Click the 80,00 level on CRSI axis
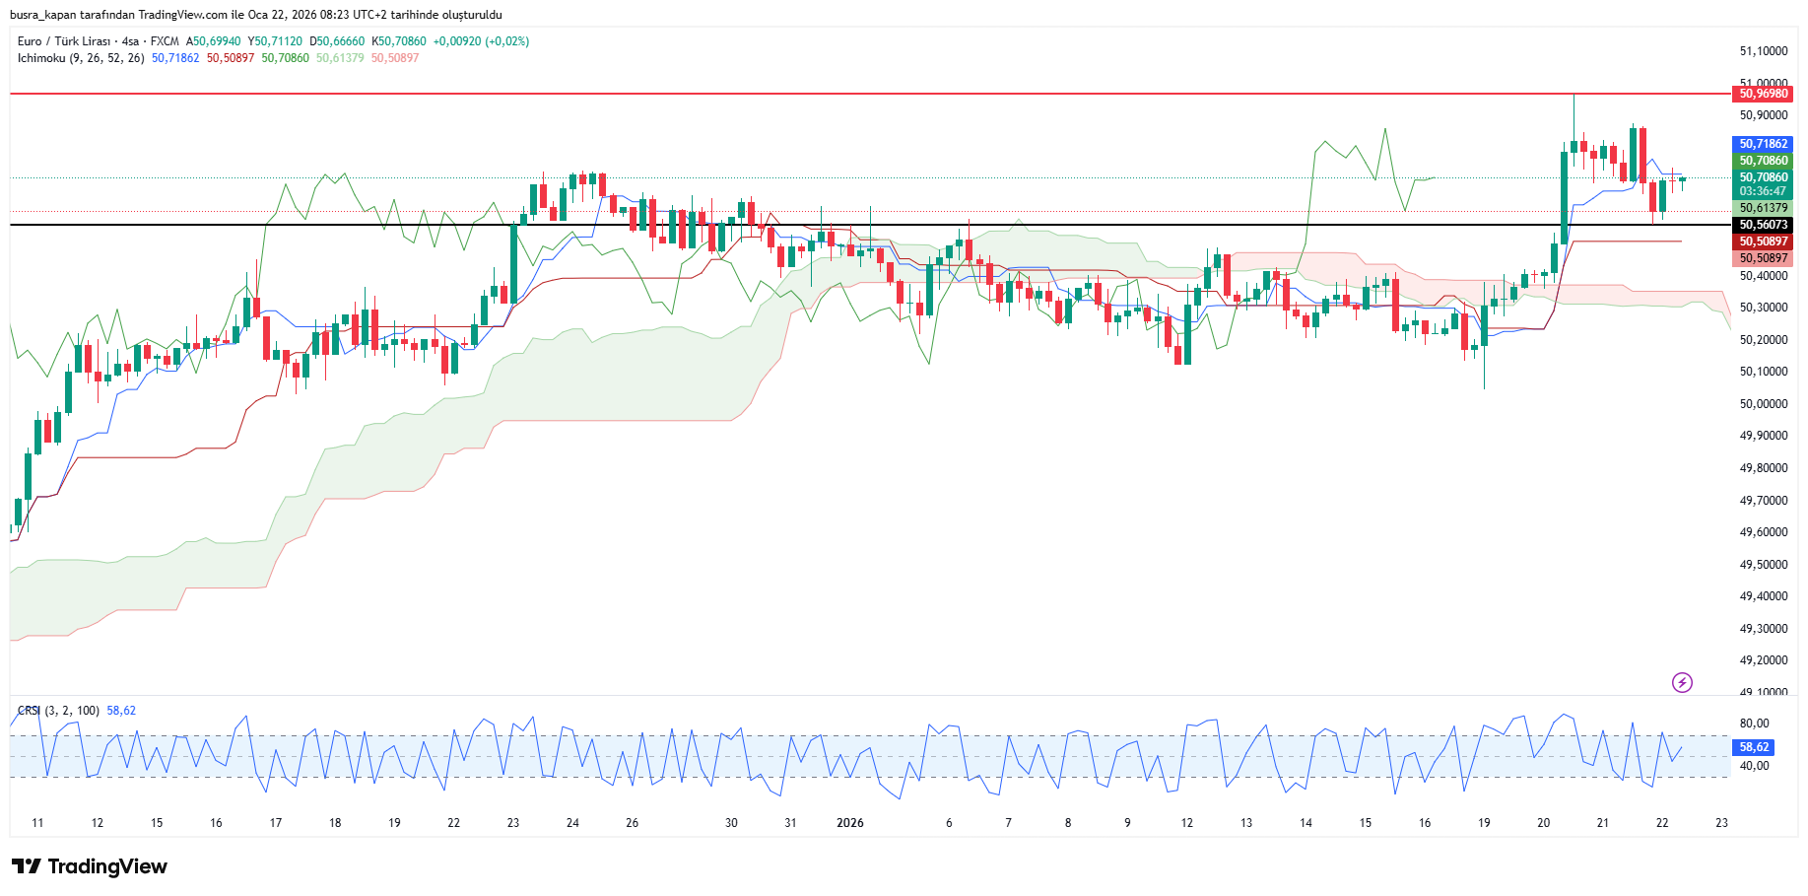Viewport: 1808px width, 896px height. (1754, 723)
